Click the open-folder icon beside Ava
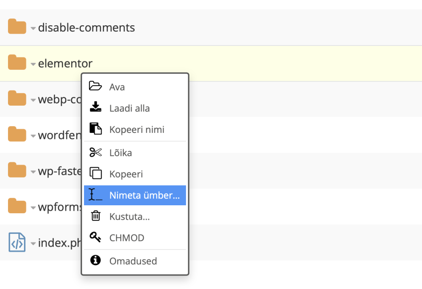This screenshot has height=289, width=422. pyautogui.click(x=96, y=86)
